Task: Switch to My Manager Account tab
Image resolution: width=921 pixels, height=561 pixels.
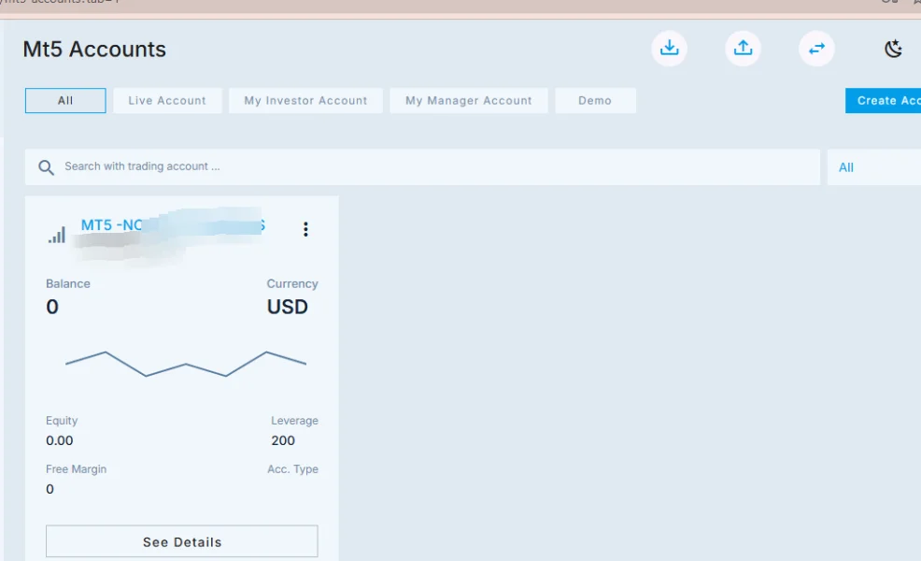Action: pyautogui.click(x=469, y=101)
